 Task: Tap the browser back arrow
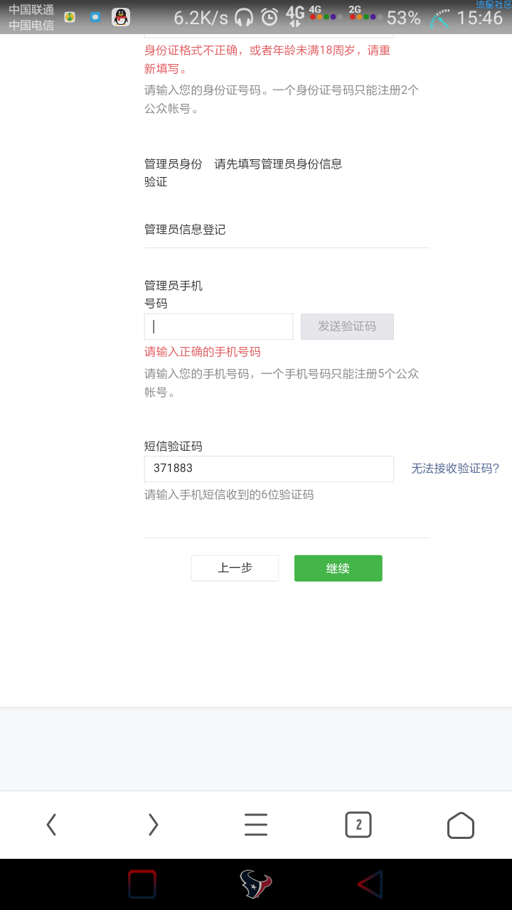[51, 825]
